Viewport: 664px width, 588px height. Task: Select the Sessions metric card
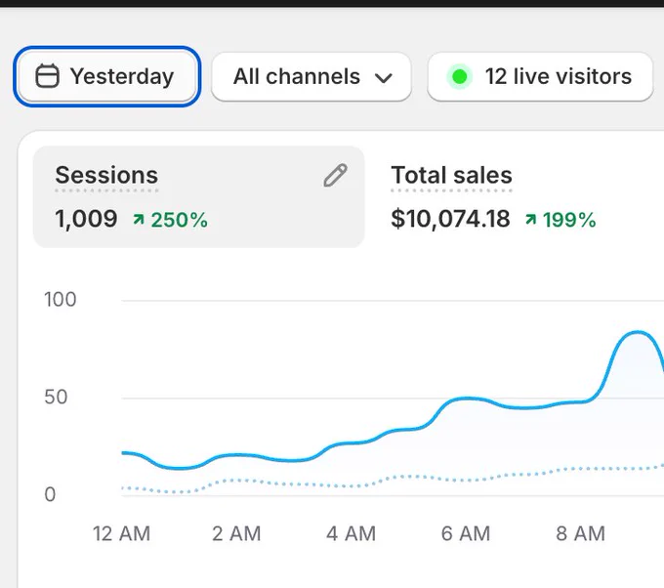coord(198,197)
